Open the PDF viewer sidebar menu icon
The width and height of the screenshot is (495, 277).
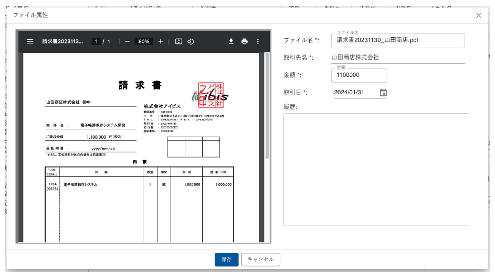point(30,41)
